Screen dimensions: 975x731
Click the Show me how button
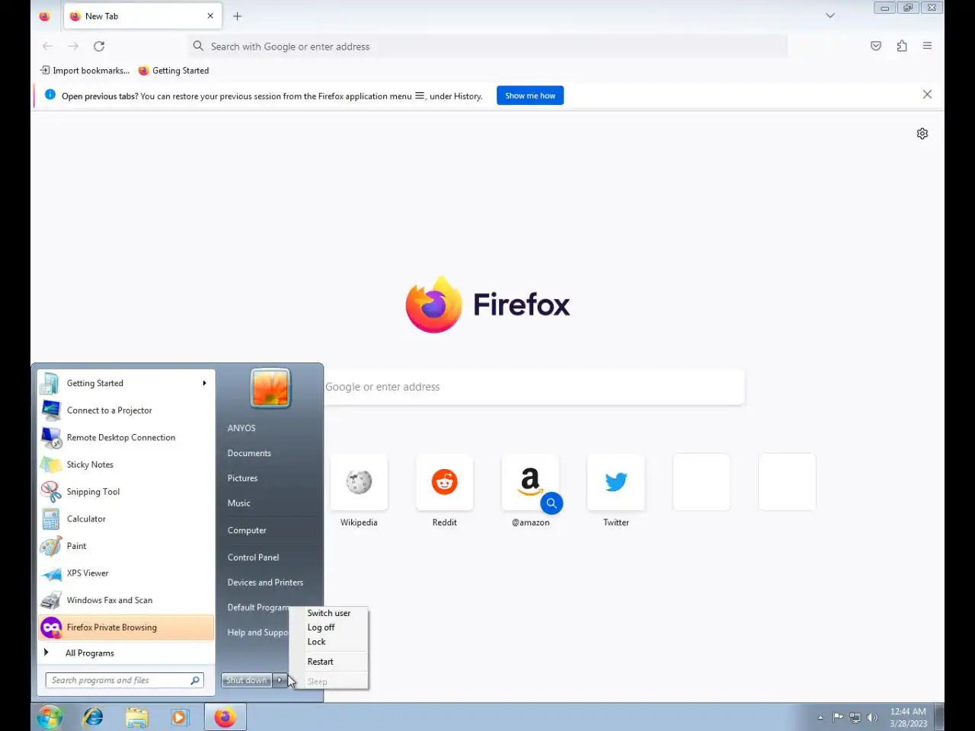530,96
